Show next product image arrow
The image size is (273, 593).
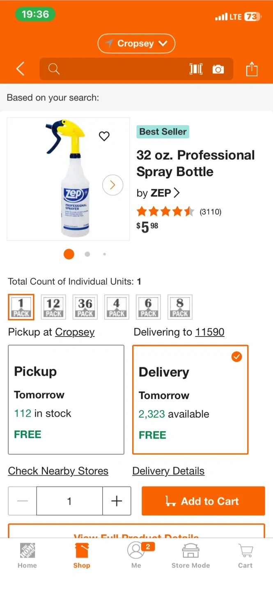coord(112,185)
